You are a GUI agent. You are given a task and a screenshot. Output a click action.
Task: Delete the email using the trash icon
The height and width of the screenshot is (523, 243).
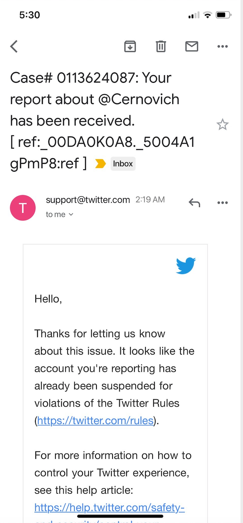[161, 46]
